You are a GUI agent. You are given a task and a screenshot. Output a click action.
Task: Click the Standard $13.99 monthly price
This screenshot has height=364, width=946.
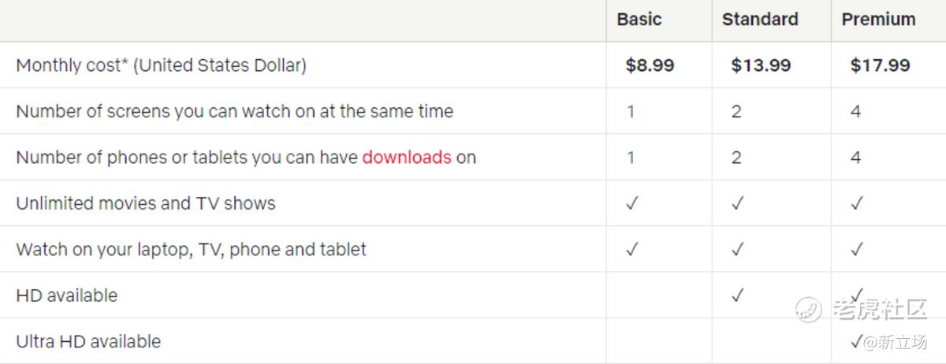761,65
